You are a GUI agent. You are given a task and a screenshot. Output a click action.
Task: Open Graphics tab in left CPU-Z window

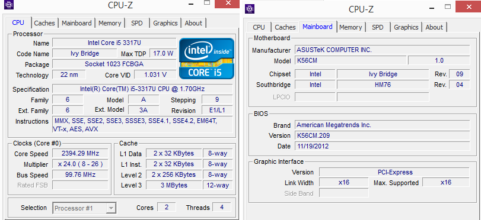[165, 23]
